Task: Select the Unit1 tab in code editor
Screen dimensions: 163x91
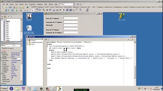Action: (x=46, y=39)
